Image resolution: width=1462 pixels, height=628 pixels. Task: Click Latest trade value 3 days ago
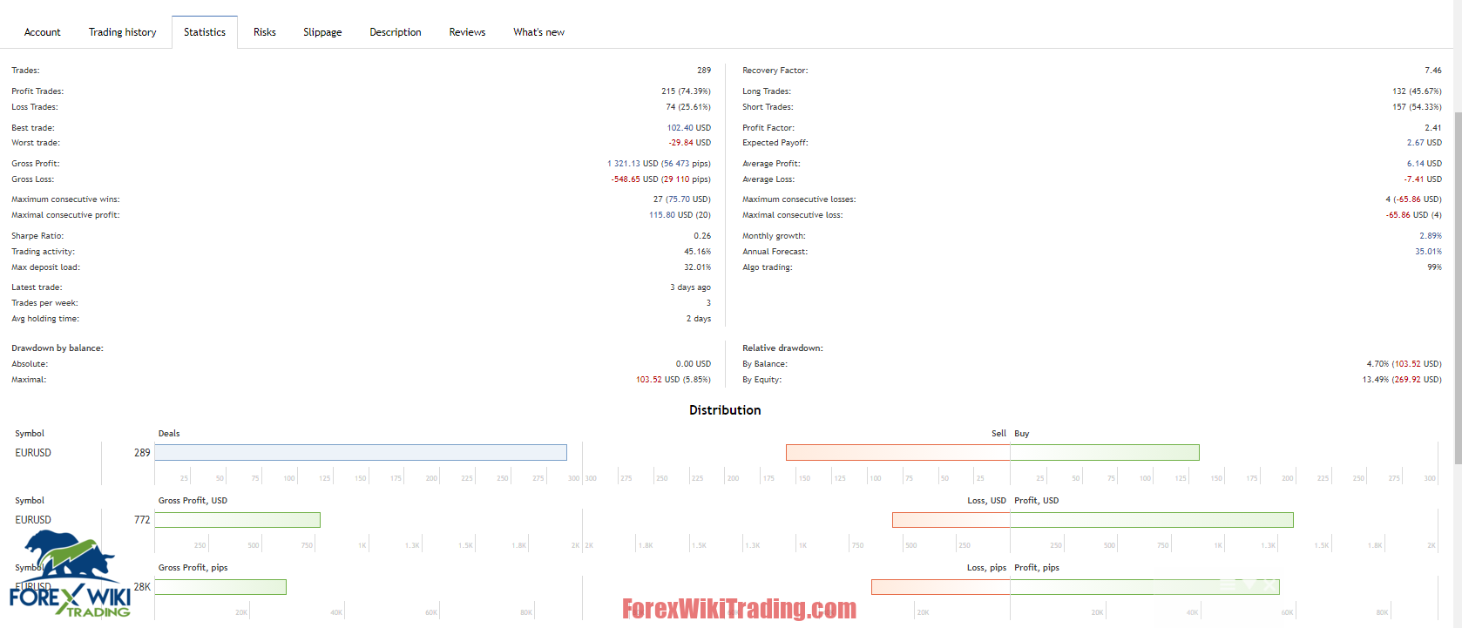690,287
